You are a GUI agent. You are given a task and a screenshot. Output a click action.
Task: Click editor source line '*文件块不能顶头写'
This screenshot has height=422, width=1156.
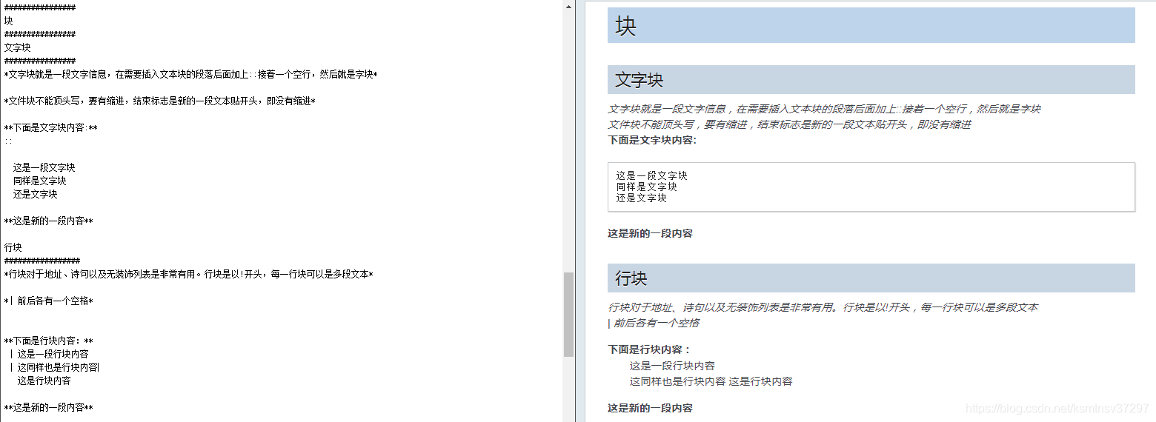[159, 101]
